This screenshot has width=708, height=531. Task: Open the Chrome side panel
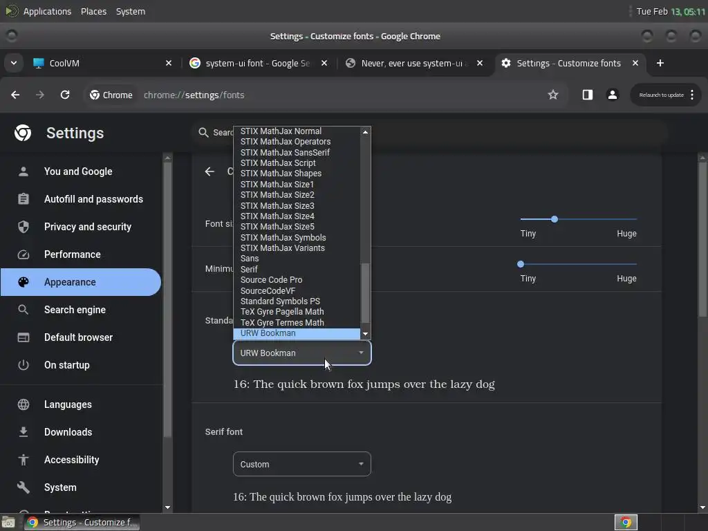587,95
